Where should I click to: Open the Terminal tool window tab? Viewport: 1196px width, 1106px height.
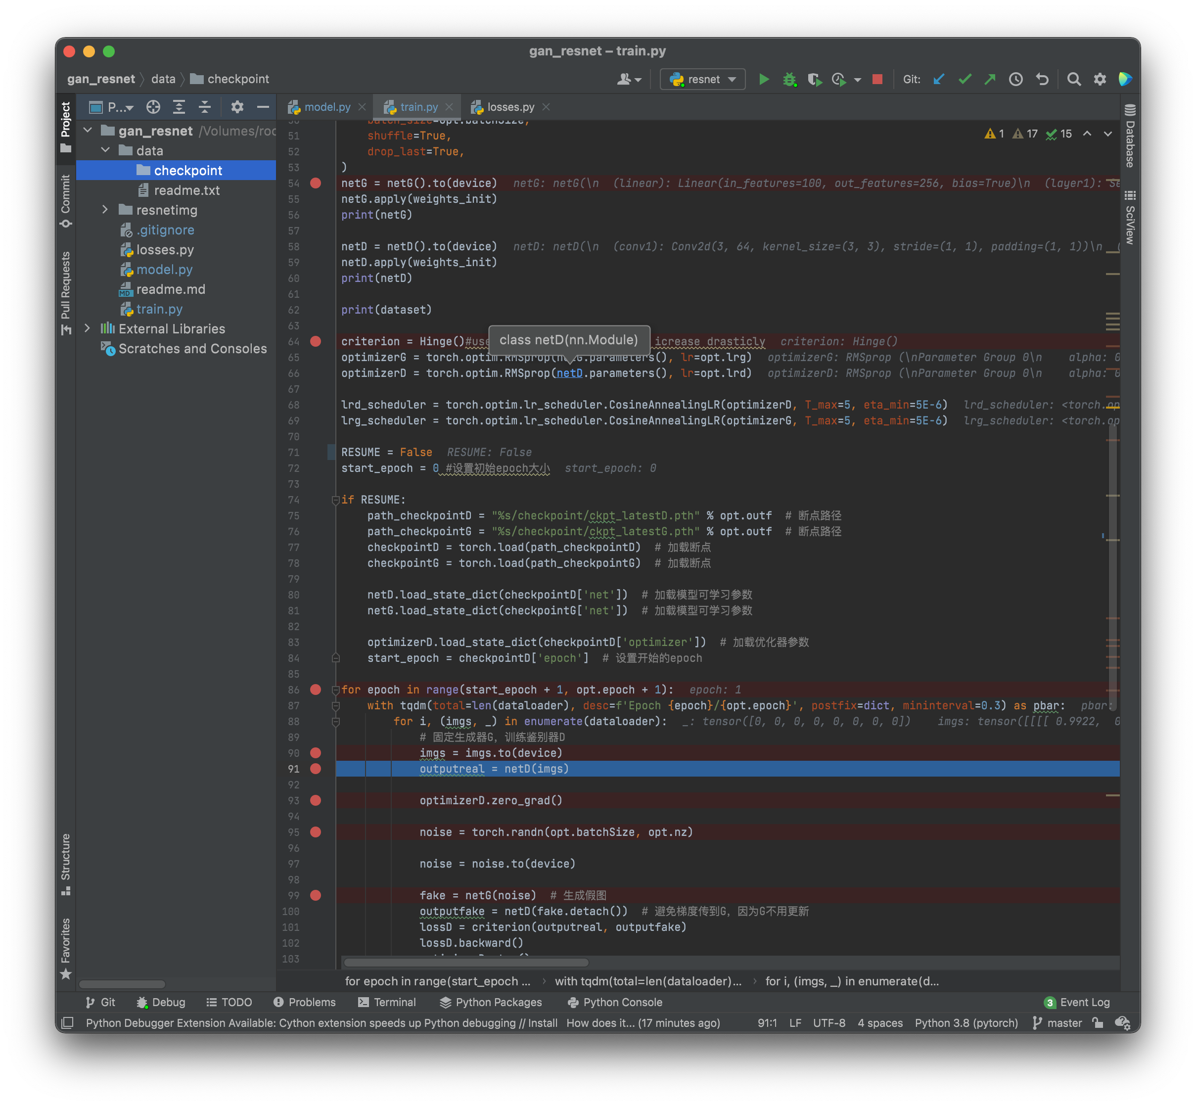pyautogui.click(x=387, y=1002)
